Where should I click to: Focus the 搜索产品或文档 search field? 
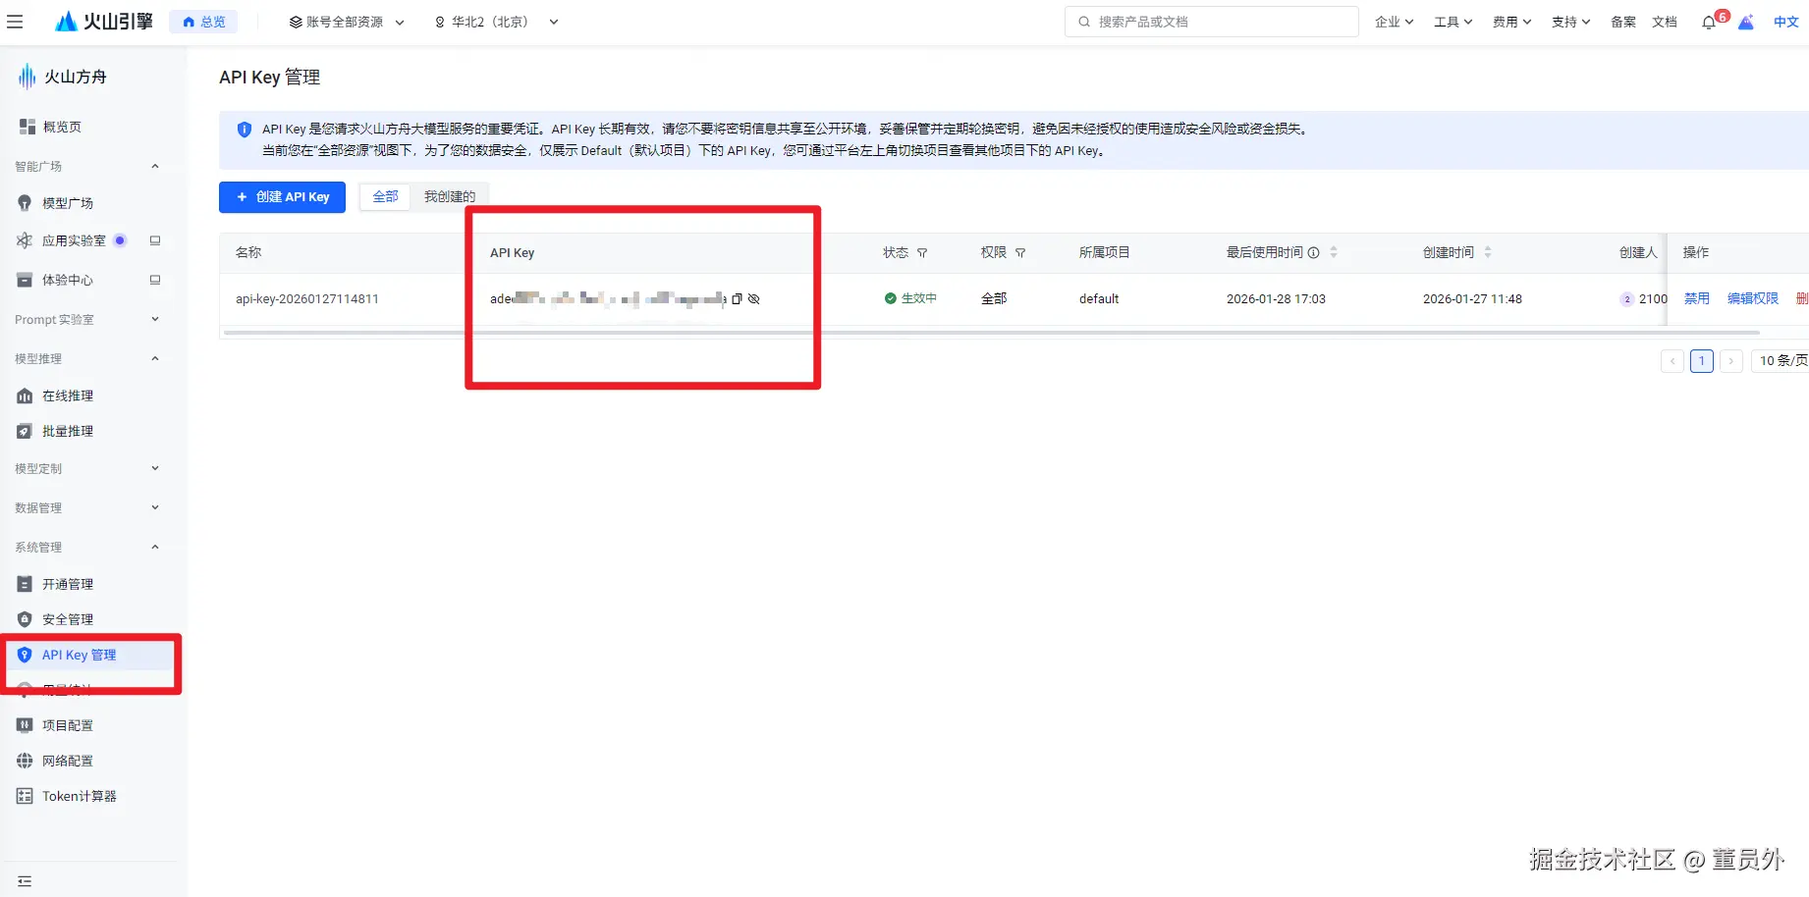coord(1212,22)
